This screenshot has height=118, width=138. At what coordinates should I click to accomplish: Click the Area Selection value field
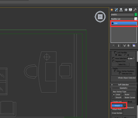[x=130, y=58]
